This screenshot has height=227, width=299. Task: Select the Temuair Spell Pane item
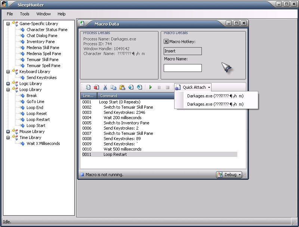[43, 66]
